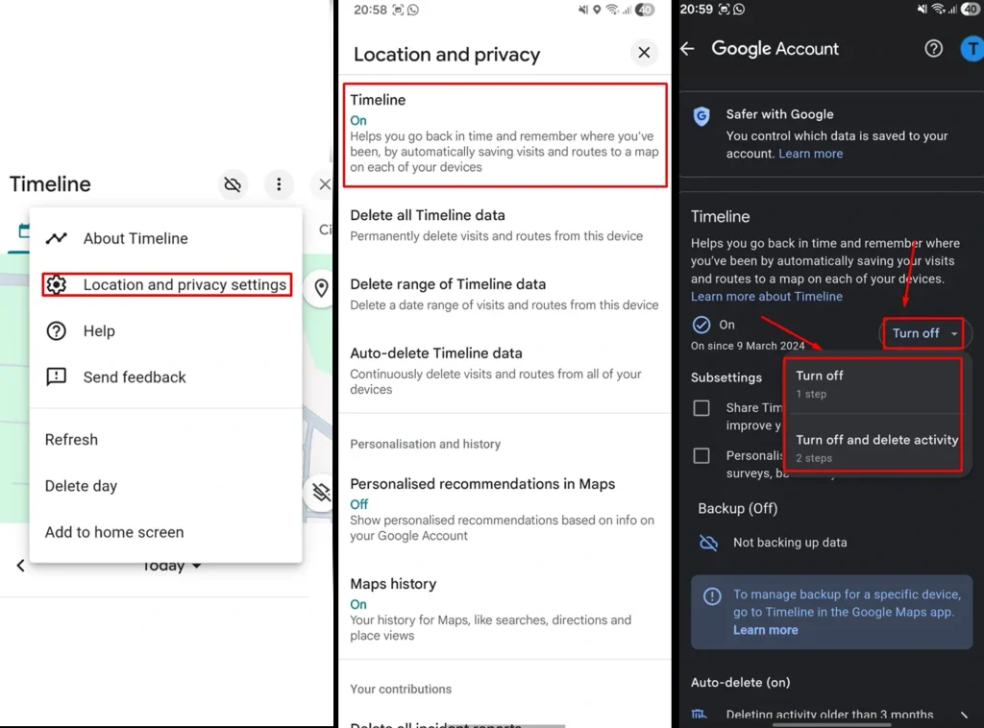Screen dimensions: 984x728
Task: Go to previous day with left chevron
Action: point(21,566)
